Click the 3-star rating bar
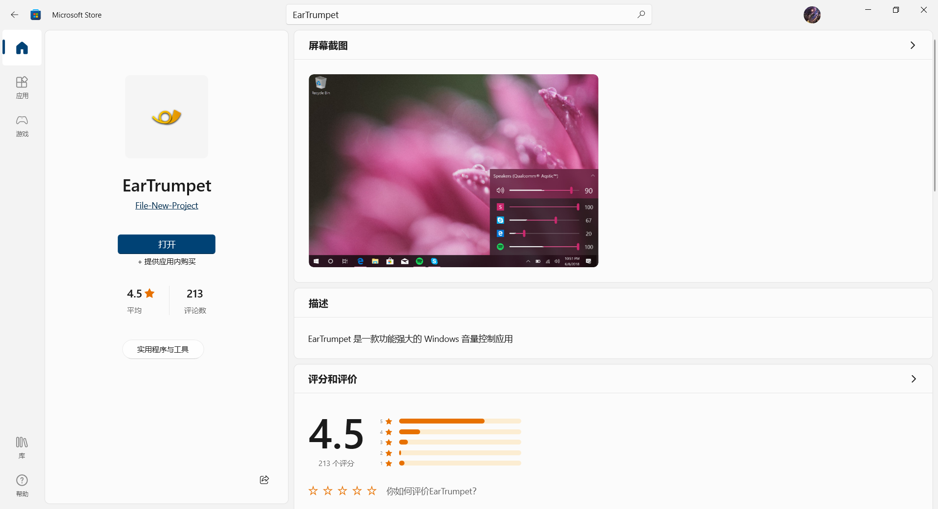Image resolution: width=938 pixels, height=509 pixels. pyautogui.click(x=460, y=442)
